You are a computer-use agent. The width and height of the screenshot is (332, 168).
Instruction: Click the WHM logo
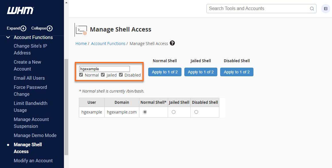click(20, 10)
